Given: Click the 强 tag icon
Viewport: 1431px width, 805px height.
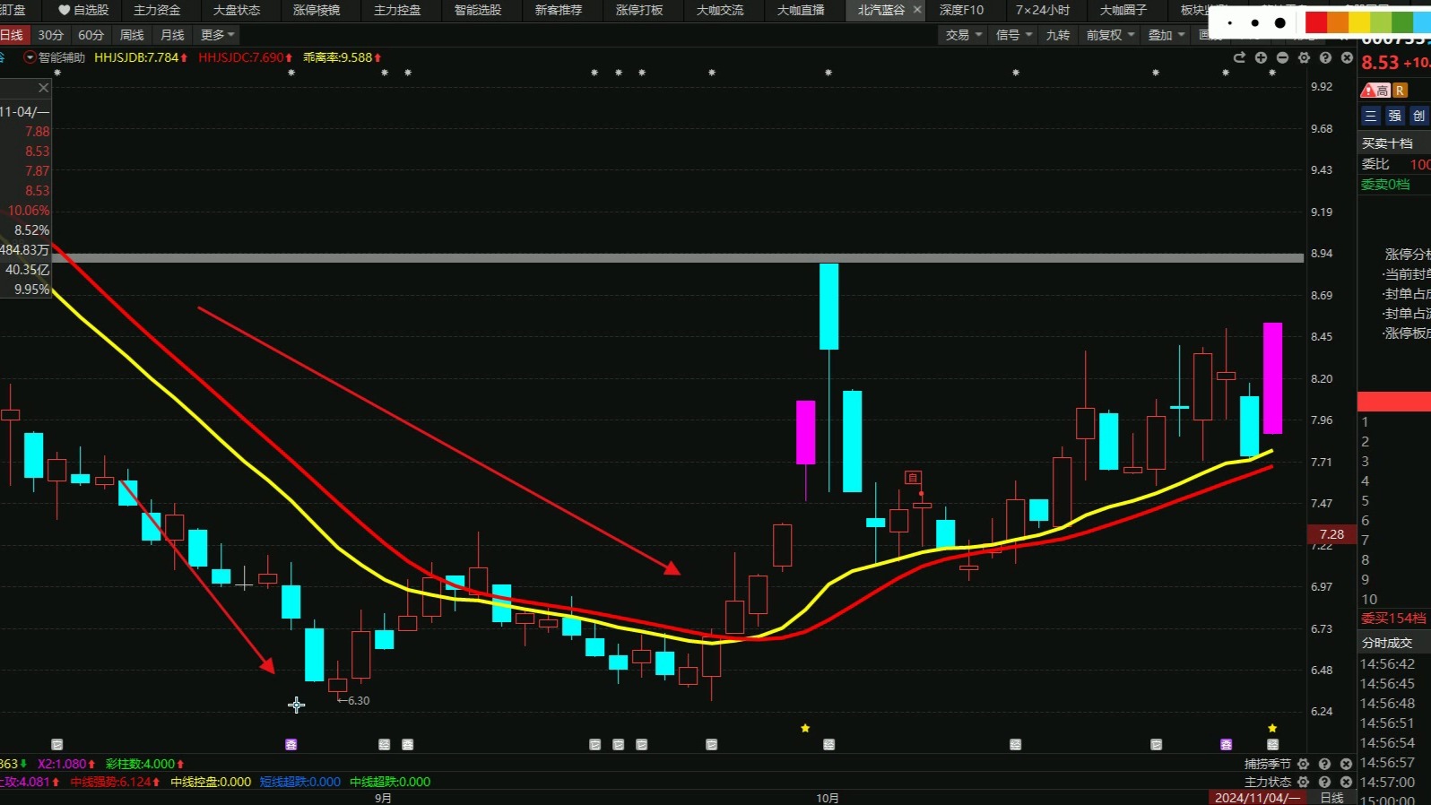Looking at the screenshot, I should click(1395, 116).
